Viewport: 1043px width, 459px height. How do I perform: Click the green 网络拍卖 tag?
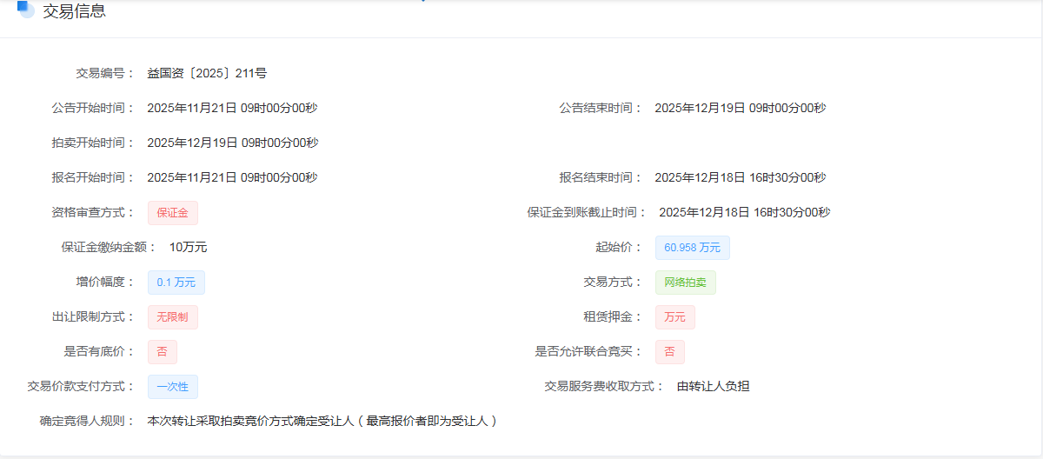685,283
